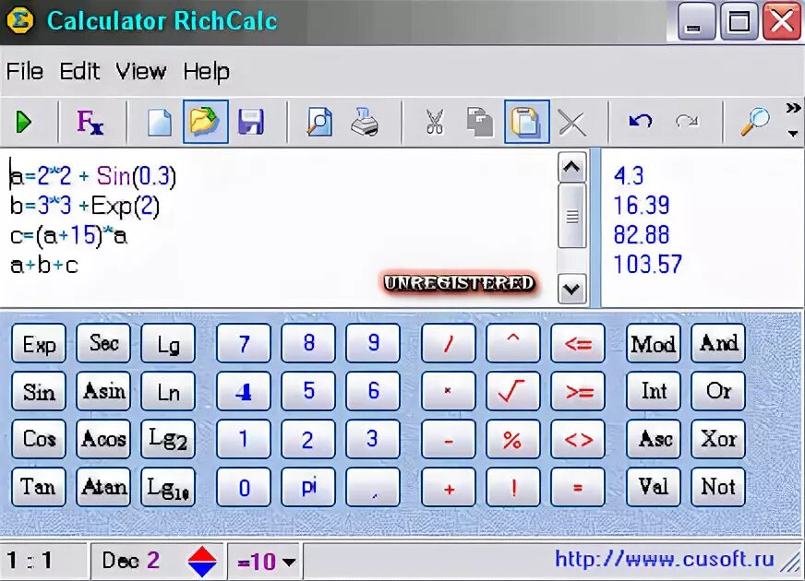Click the less-or-equal operator key
Viewport: 805px width, 581px height.
(578, 343)
